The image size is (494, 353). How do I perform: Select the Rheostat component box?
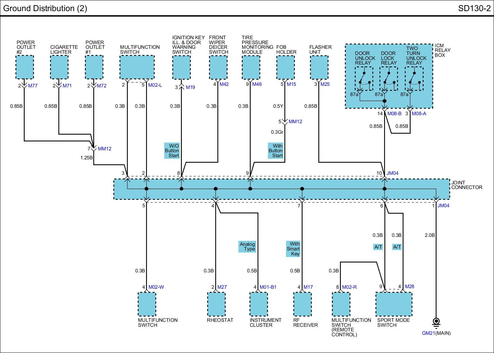point(216,304)
